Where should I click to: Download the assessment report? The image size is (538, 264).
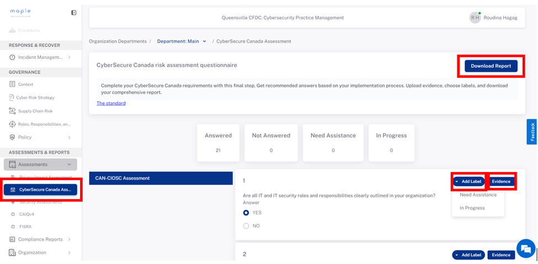coord(491,66)
